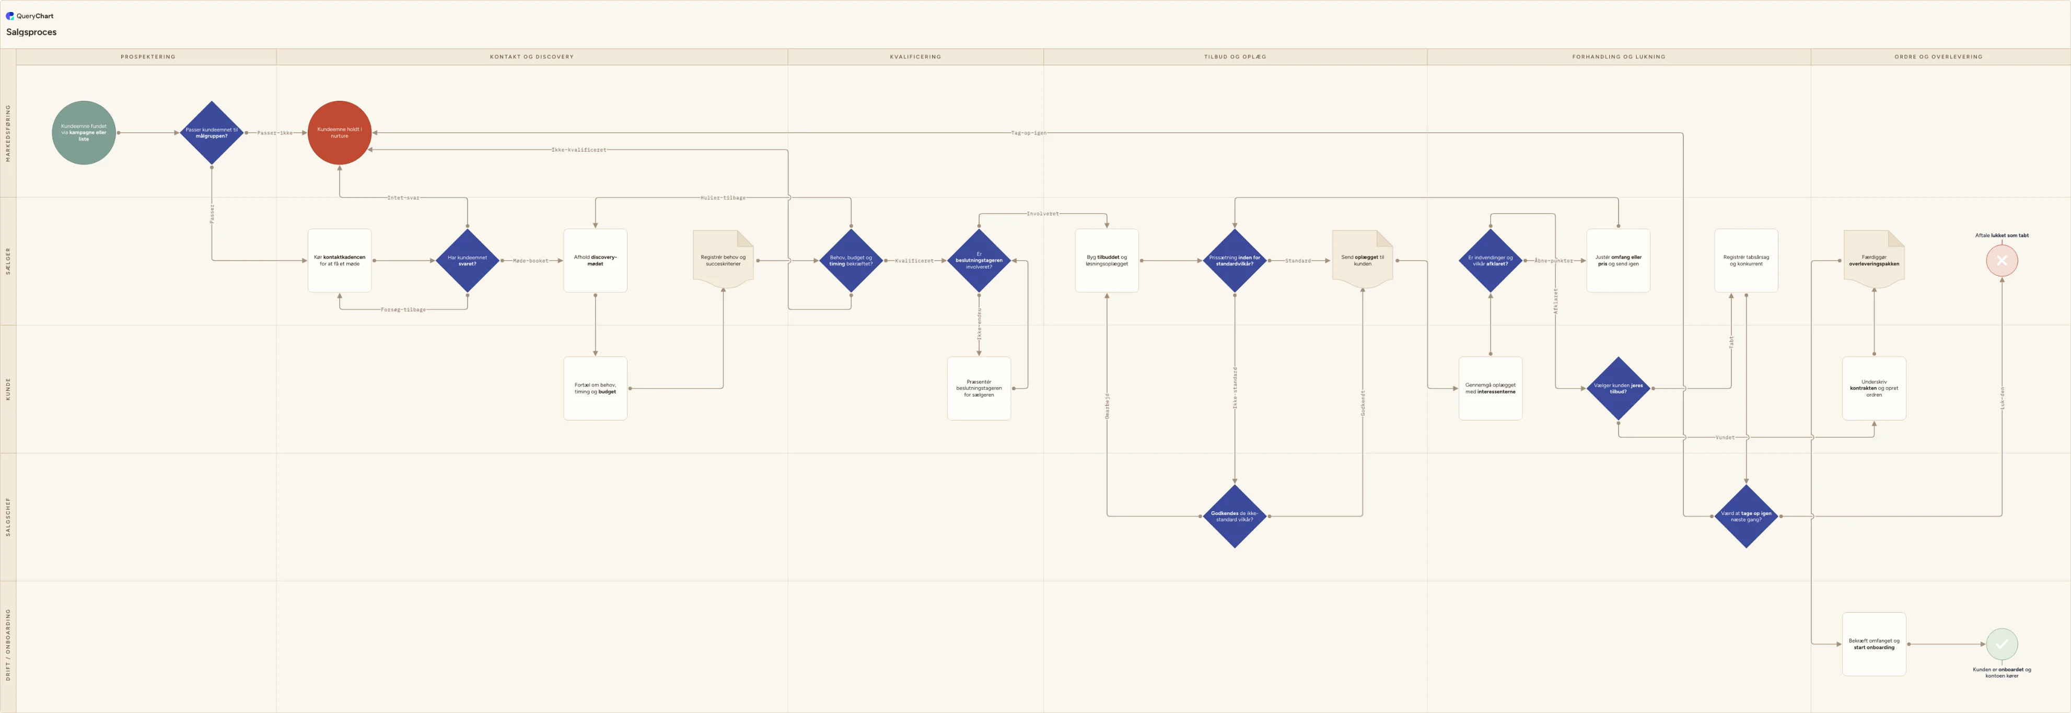Click the 'Tag-op-igen' connector label
The image size is (2071, 713).
(x=1028, y=133)
